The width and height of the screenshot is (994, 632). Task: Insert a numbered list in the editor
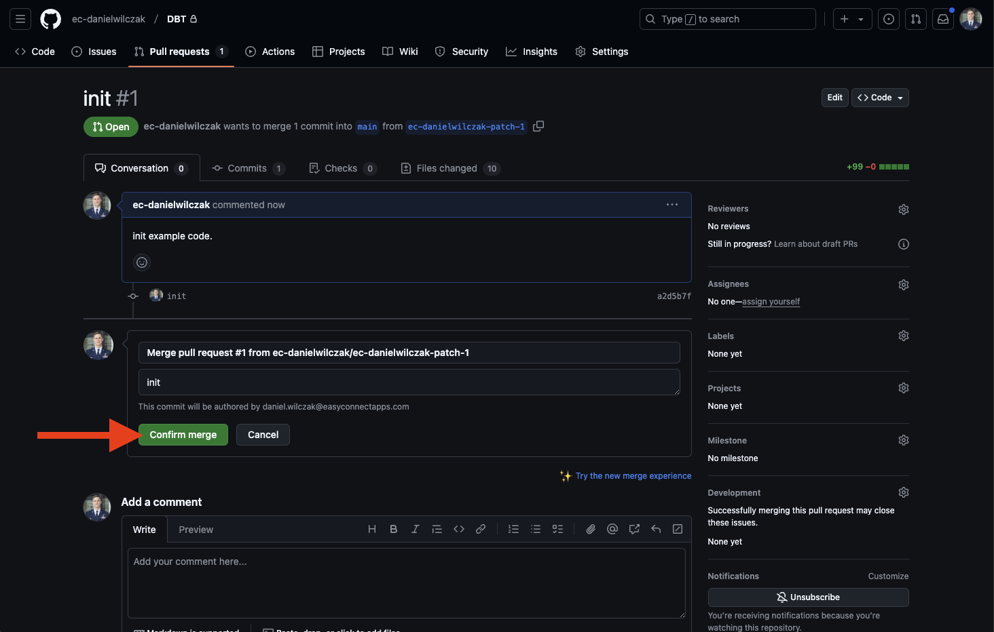tap(514, 529)
